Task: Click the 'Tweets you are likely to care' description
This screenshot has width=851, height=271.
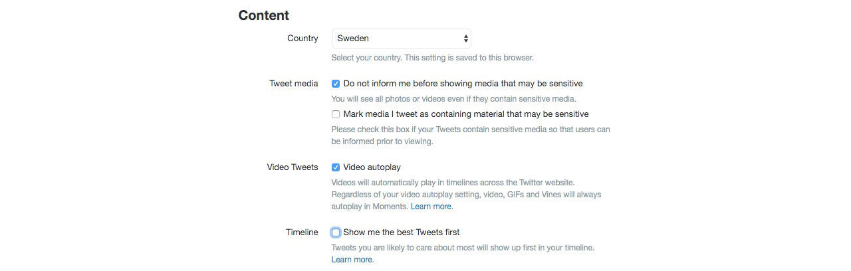Action: pos(463,248)
